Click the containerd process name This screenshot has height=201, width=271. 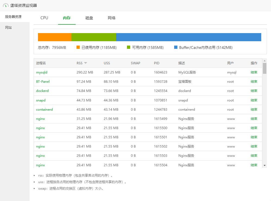[44, 110]
